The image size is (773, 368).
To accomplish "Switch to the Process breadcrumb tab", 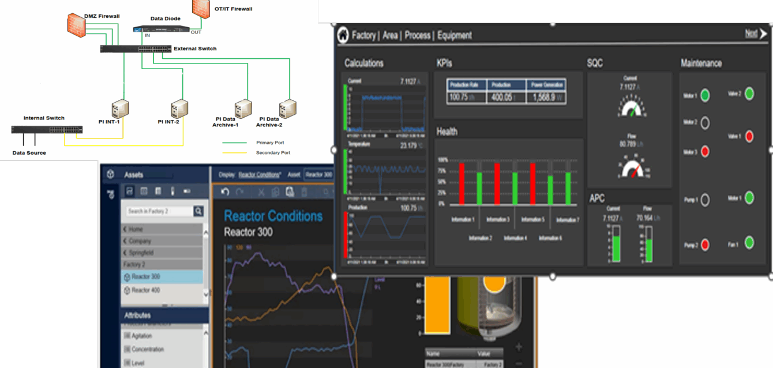I will 417,35.
